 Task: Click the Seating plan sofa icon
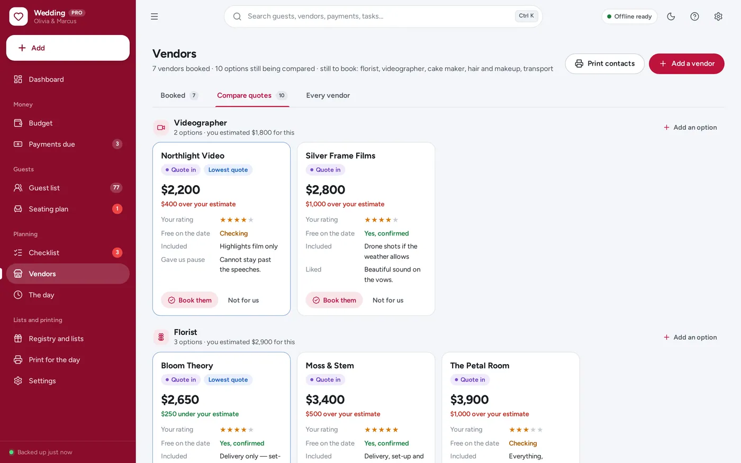tap(18, 209)
